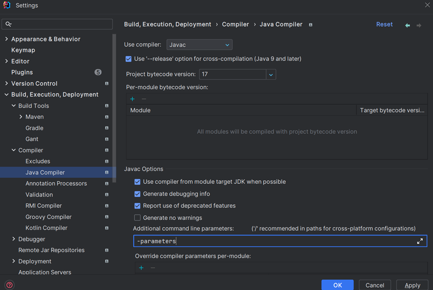Select Annotation Processors settings

pyautogui.click(x=56, y=184)
